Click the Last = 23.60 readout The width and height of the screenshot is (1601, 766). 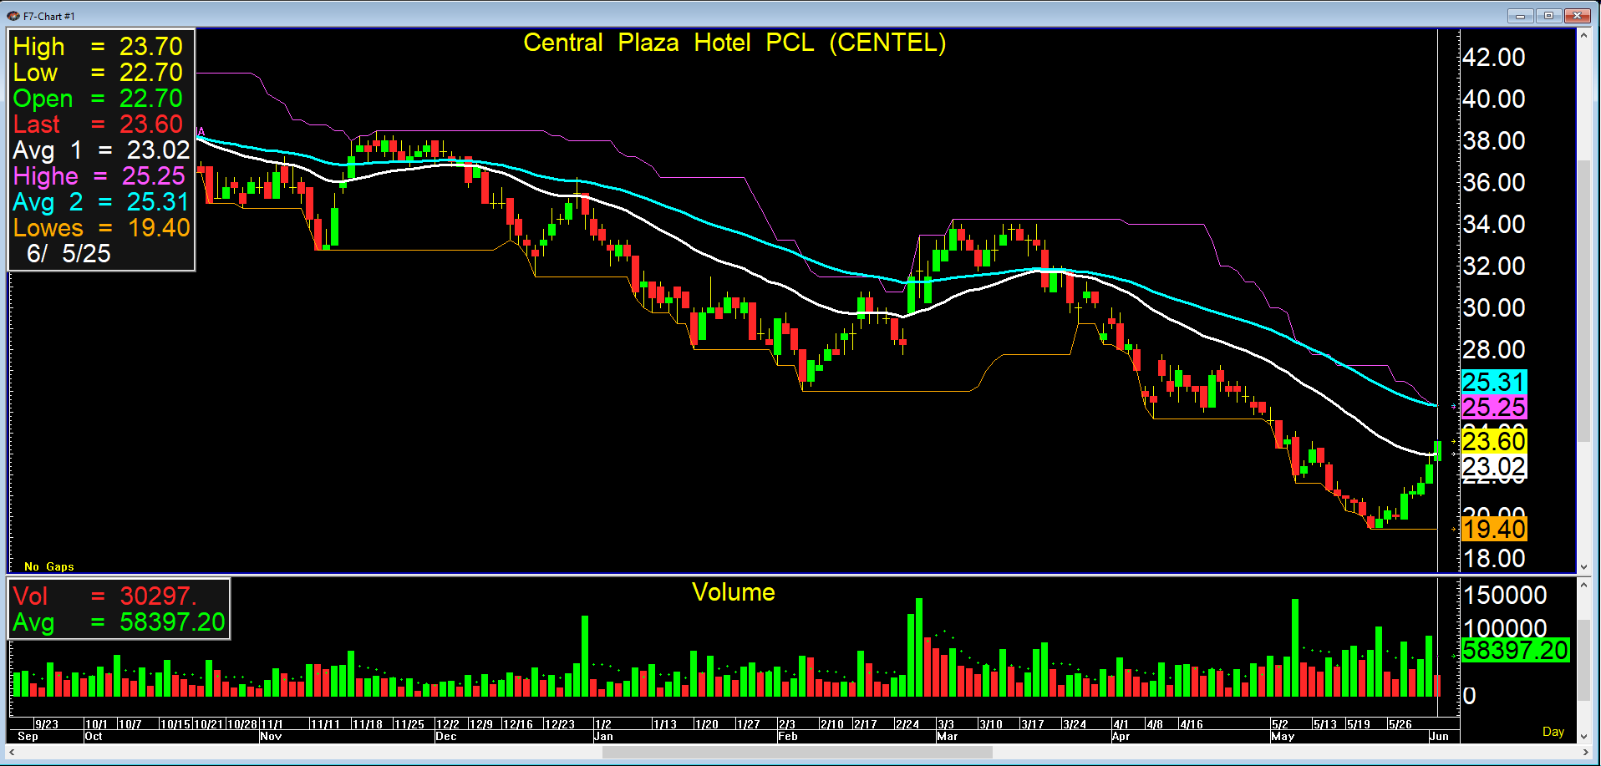coord(98,124)
